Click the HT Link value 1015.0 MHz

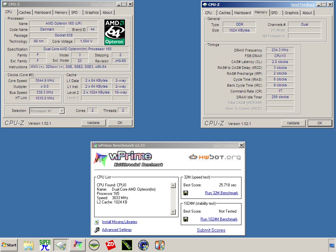pyautogui.click(x=45, y=98)
